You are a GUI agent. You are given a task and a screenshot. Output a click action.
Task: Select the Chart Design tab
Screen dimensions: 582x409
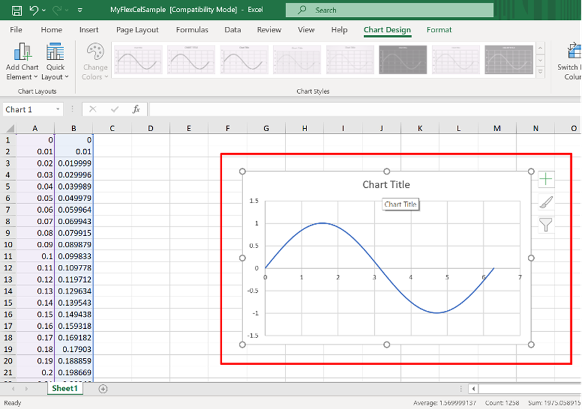[x=387, y=30]
